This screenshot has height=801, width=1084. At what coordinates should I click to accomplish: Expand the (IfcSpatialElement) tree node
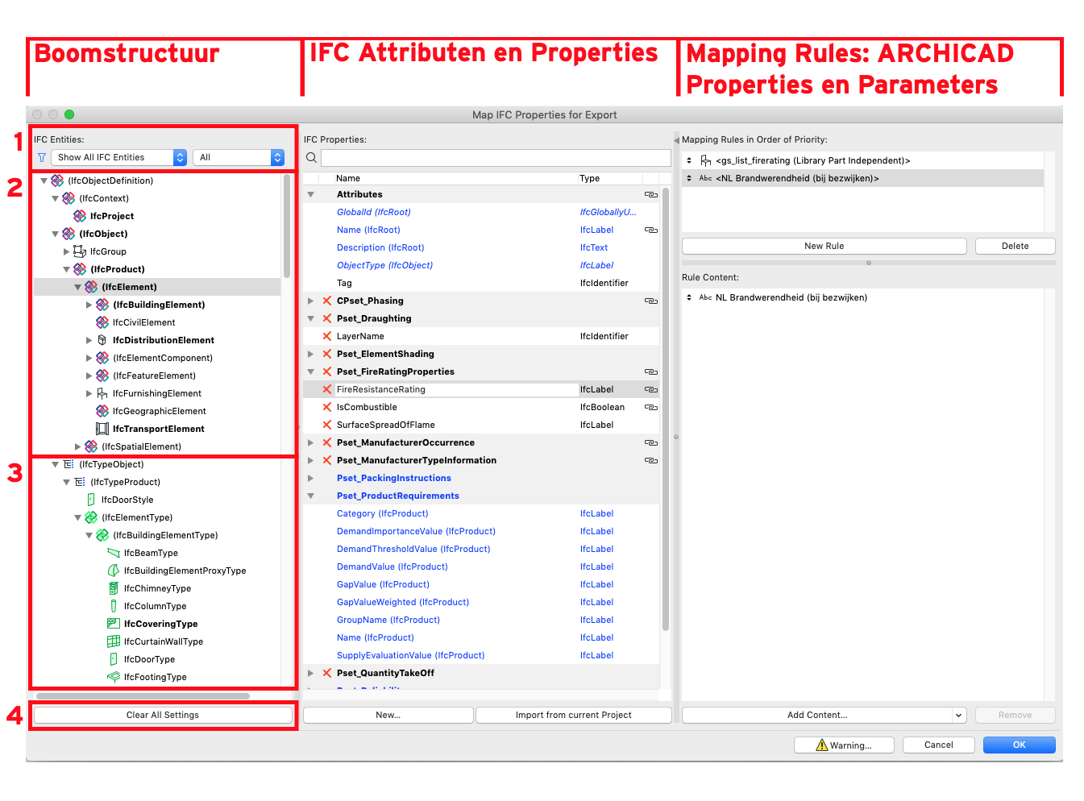tap(78, 446)
